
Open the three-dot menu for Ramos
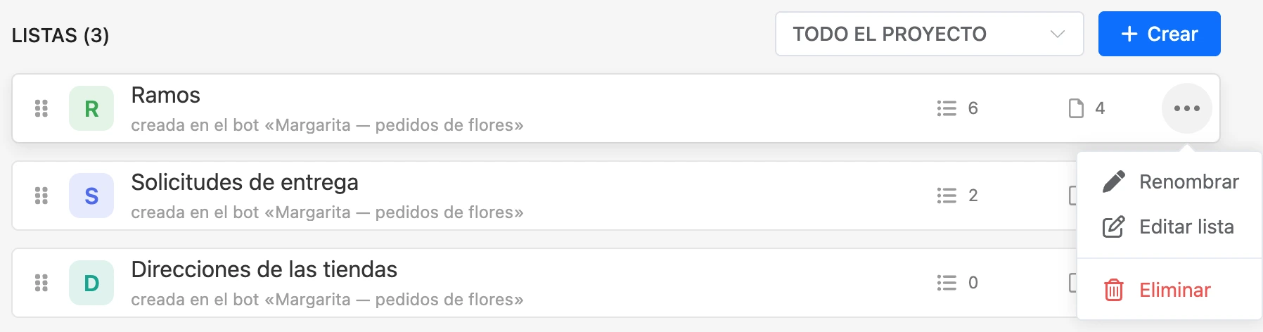click(1186, 108)
